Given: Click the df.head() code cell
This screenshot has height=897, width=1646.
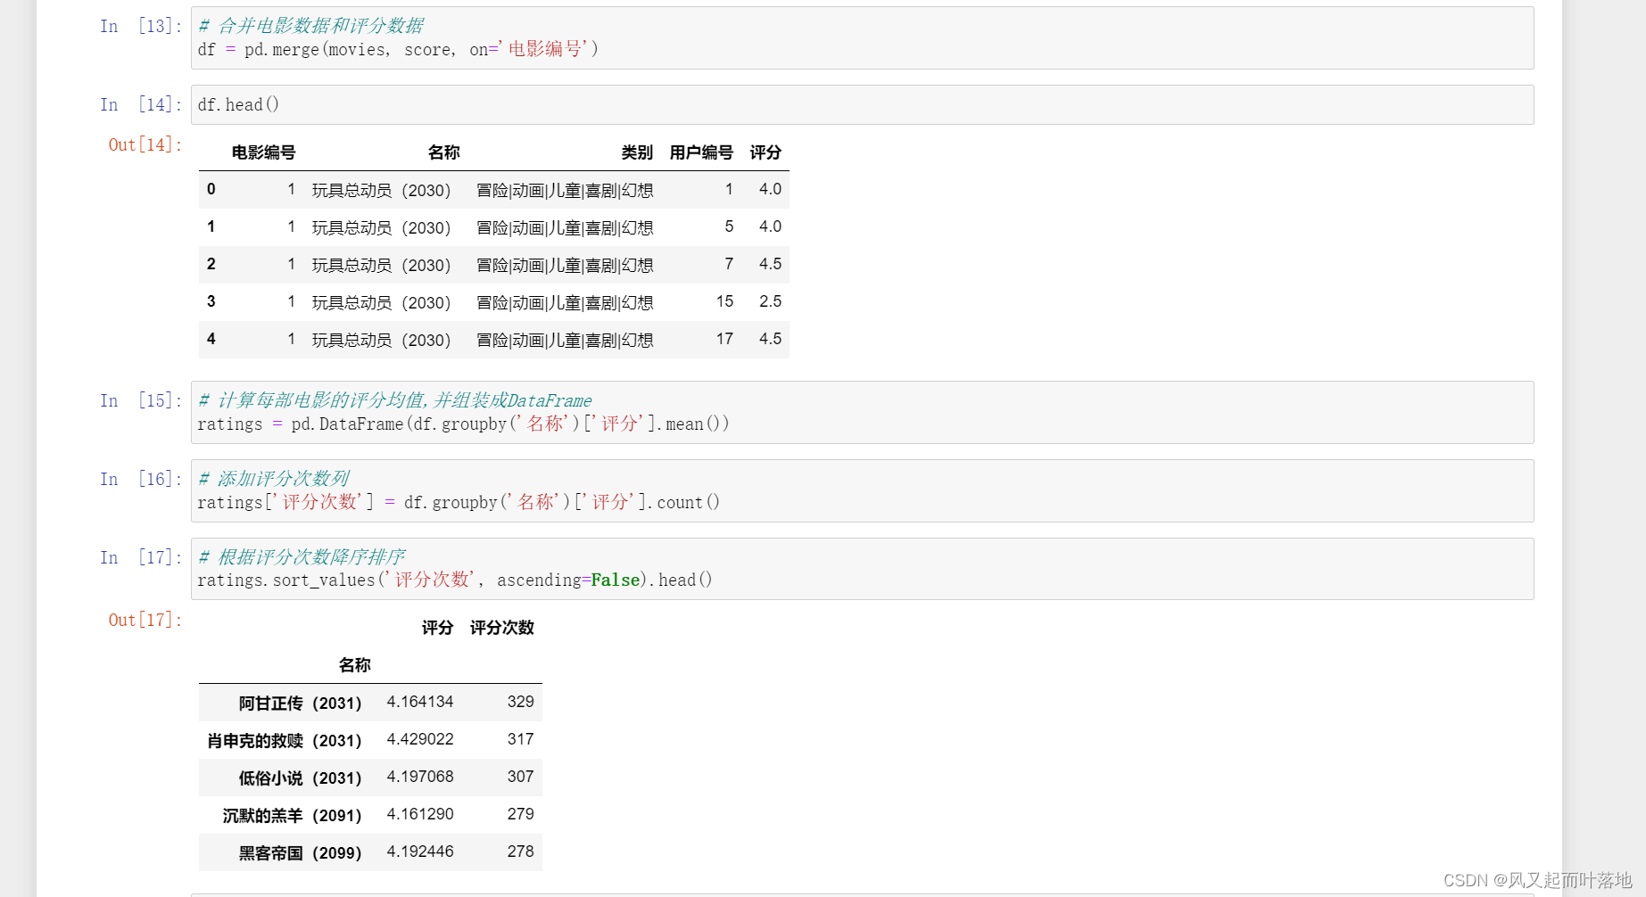Looking at the screenshot, I should (862, 105).
